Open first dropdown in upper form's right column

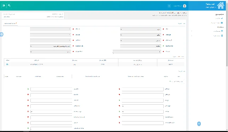140,29
